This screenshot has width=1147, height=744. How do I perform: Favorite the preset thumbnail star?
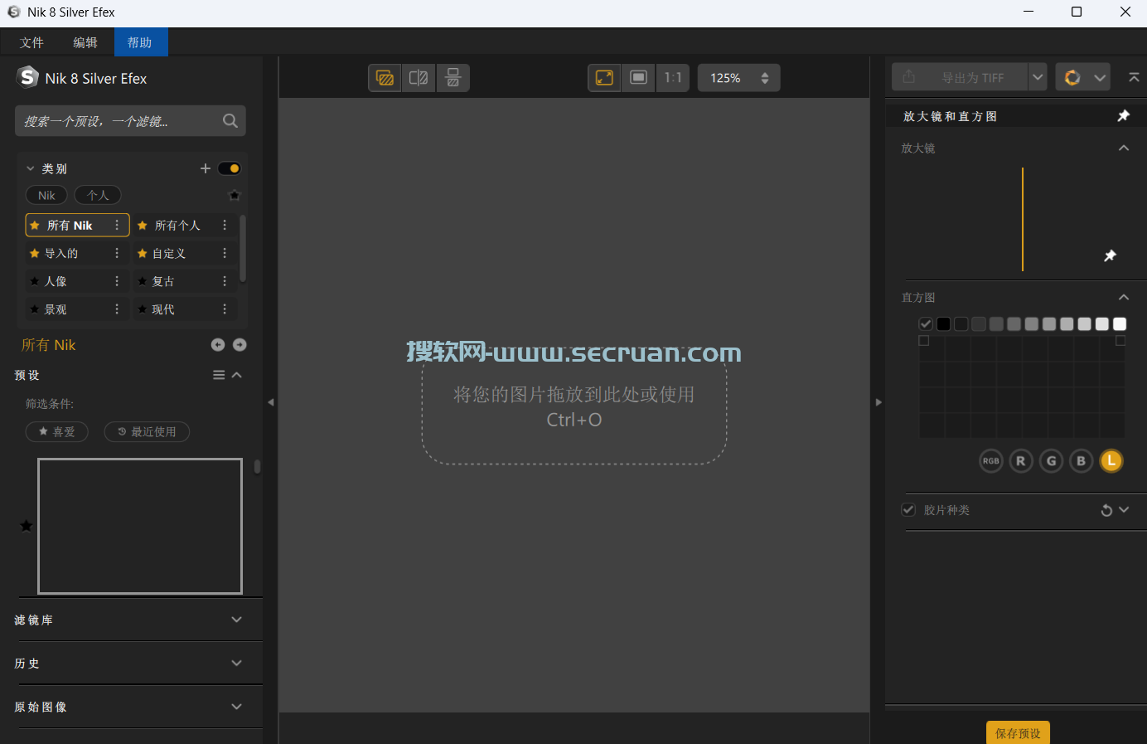pyautogui.click(x=27, y=526)
